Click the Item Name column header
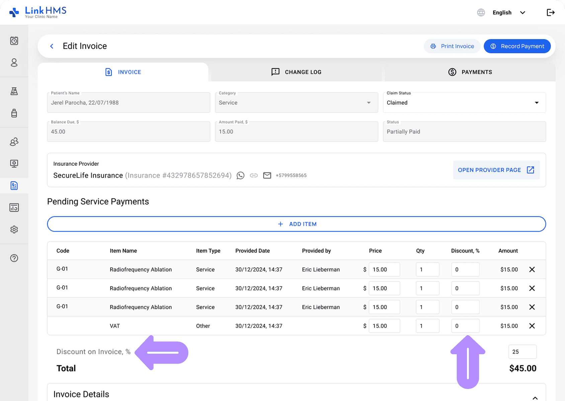This screenshot has height=401, width=565. pos(123,251)
